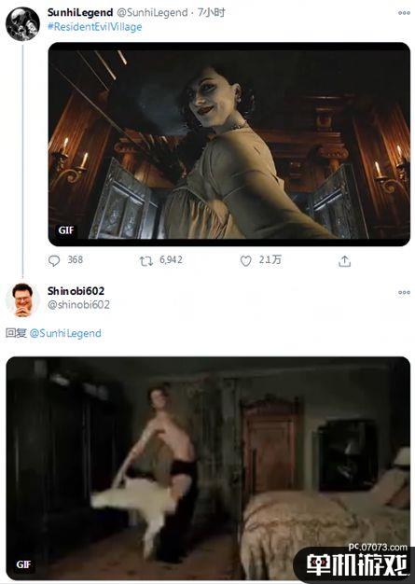This screenshot has height=584, width=415.
Task: View the 6,942 retweet count
Action: point(172,259)
